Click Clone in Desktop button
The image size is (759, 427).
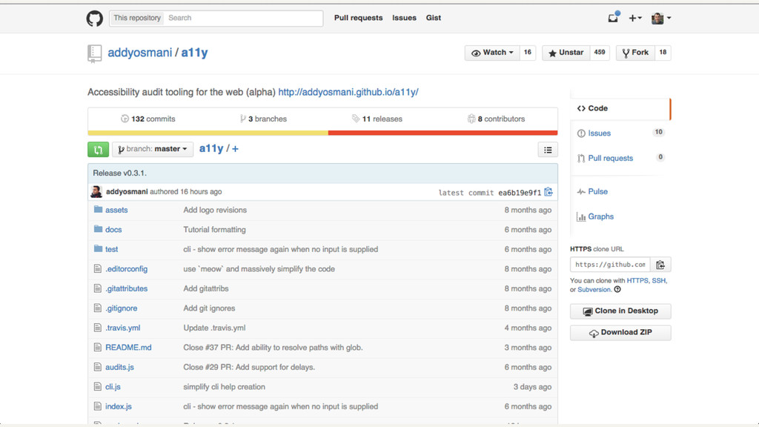tap(620, 311)
